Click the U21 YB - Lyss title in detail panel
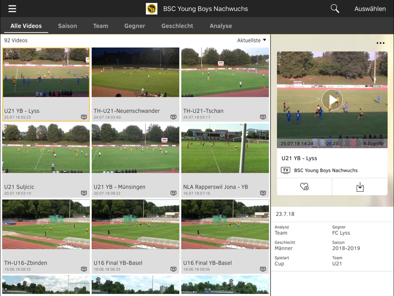Image resolution: width=394 pixels, height=296 pixels. pyautogui.click(x=299, y=158)
